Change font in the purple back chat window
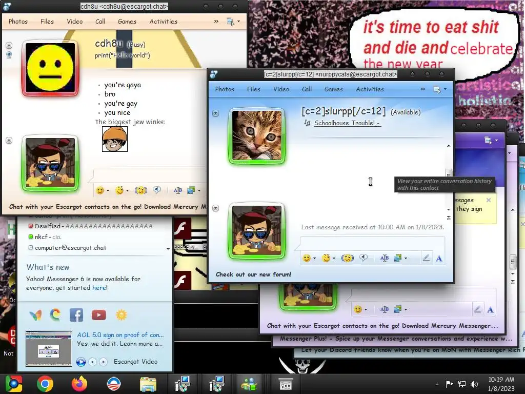This screenshot has height=394, width=525. click(385, 309)
